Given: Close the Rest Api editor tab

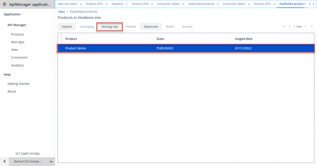Looking at the screenshot, I should (81, 4).
